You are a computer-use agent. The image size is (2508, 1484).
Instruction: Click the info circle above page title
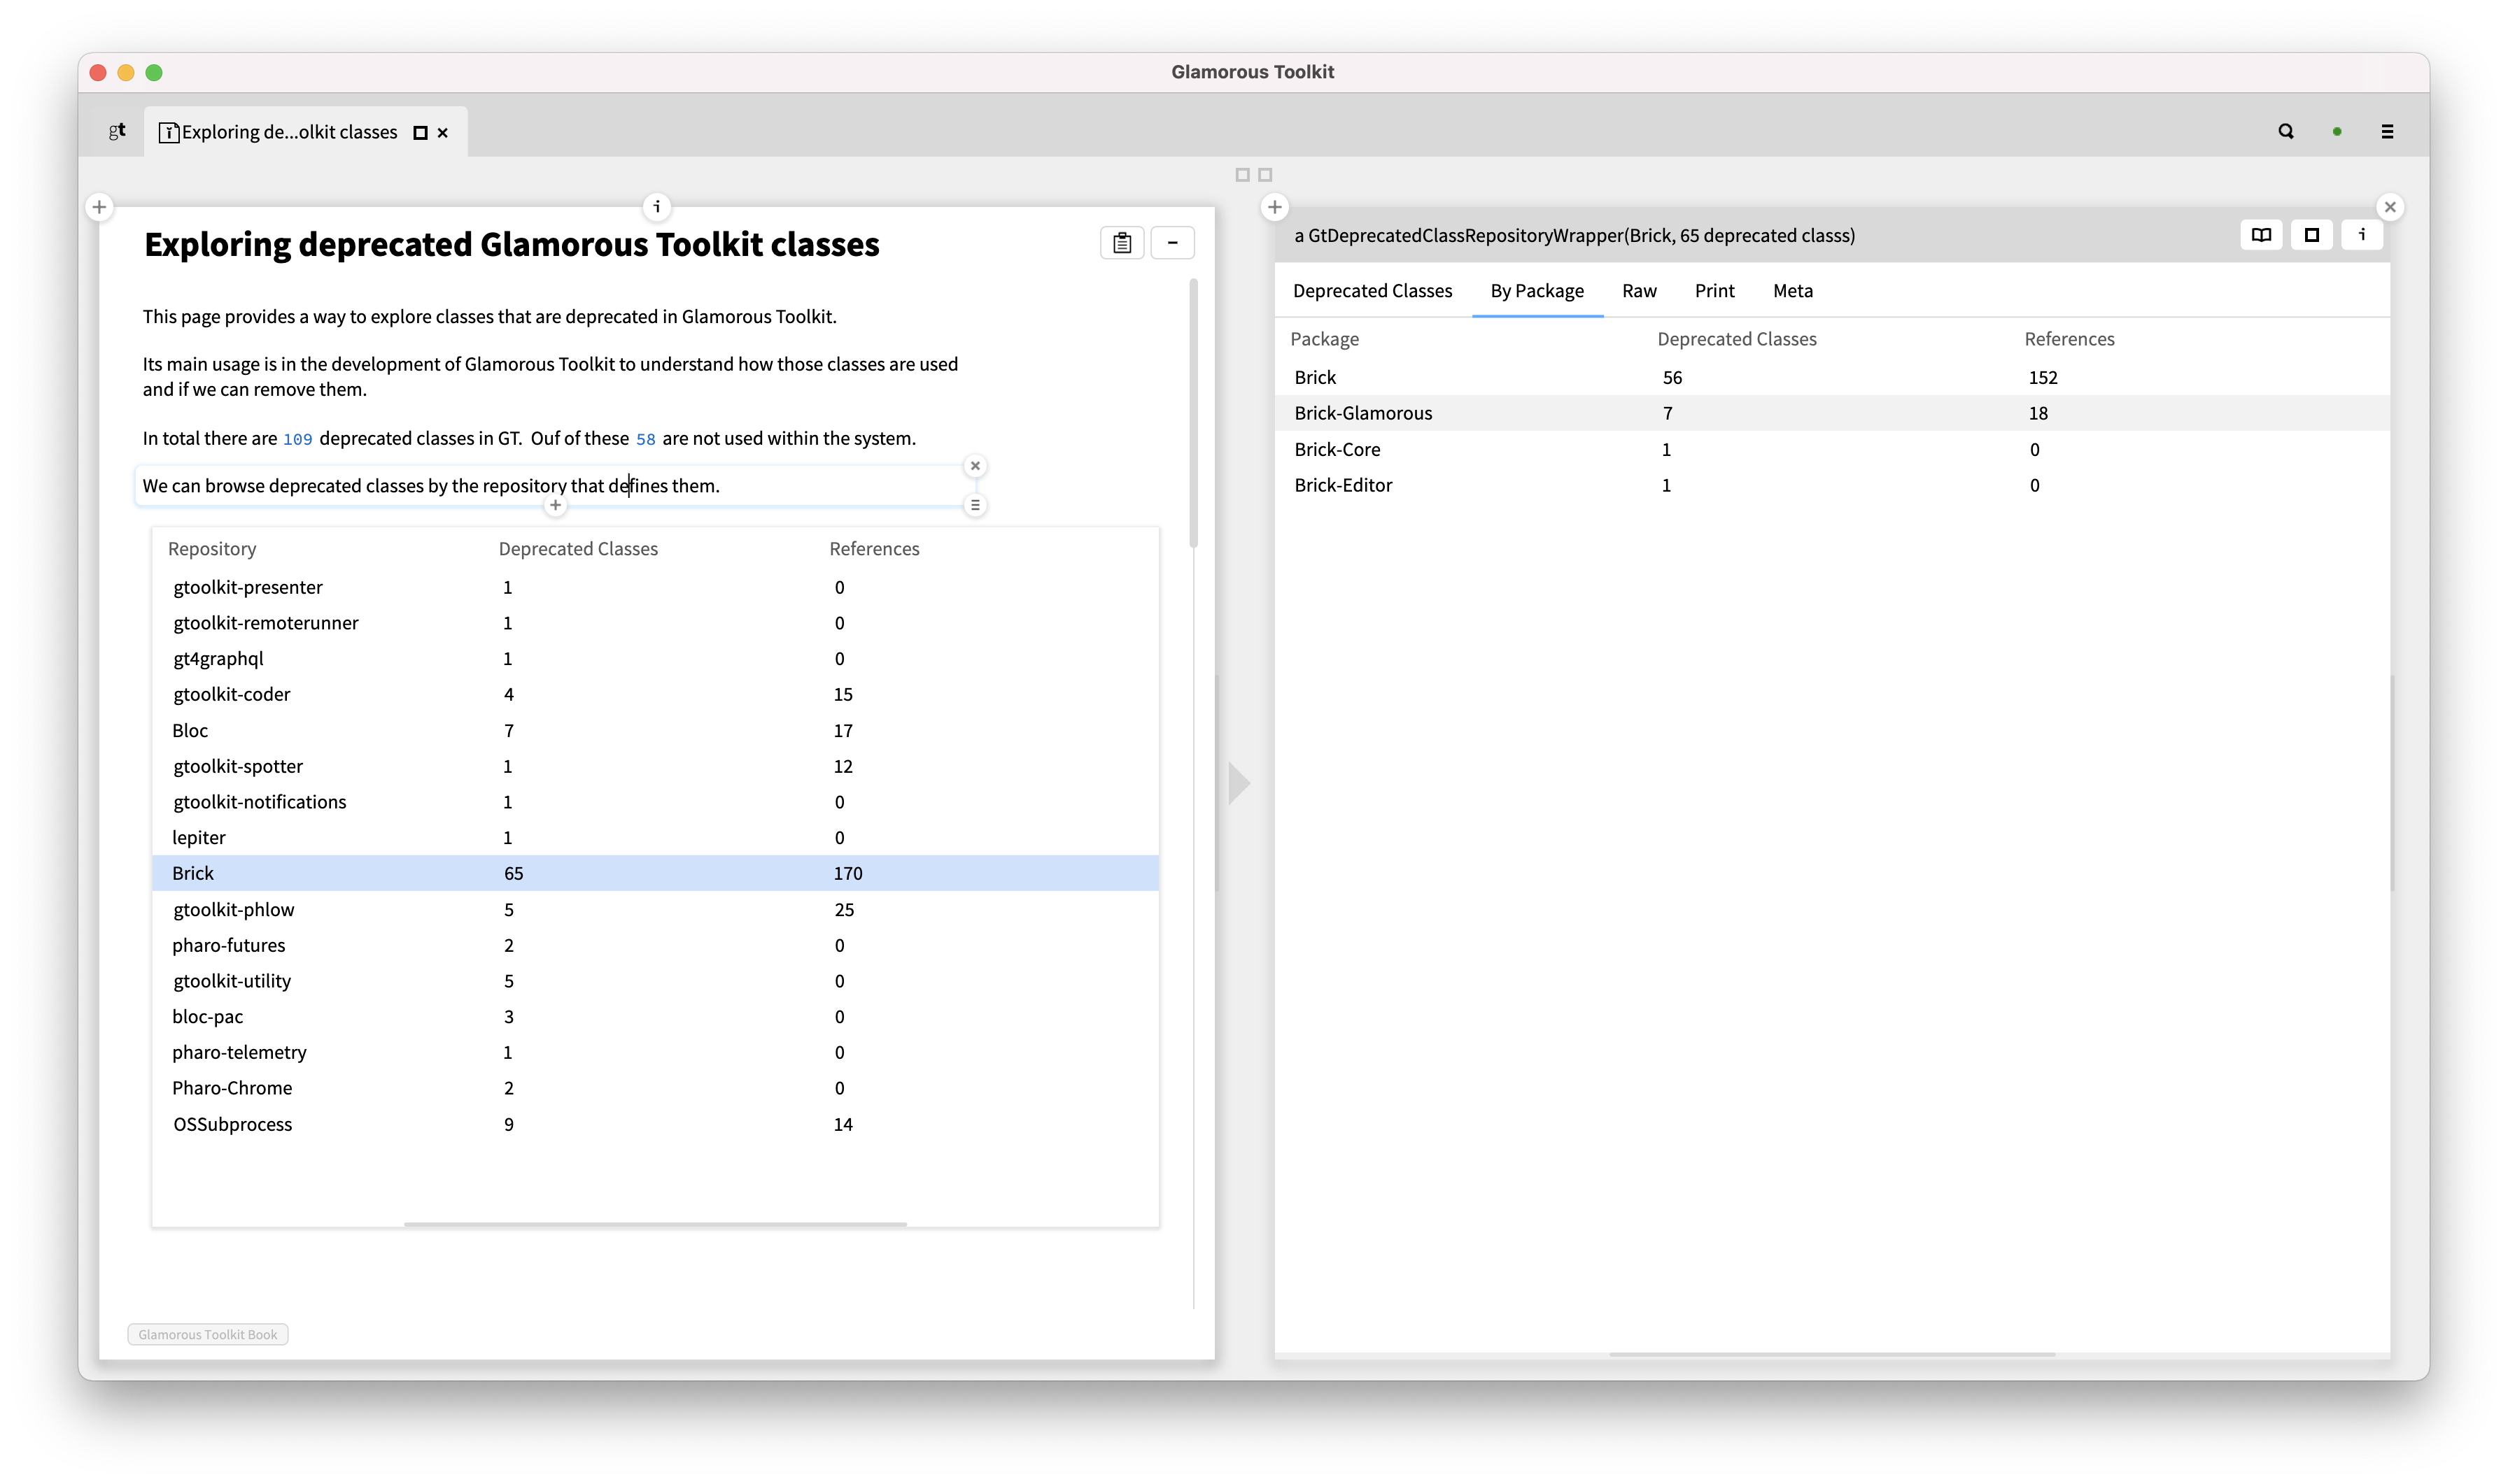(x=656, y=206)
